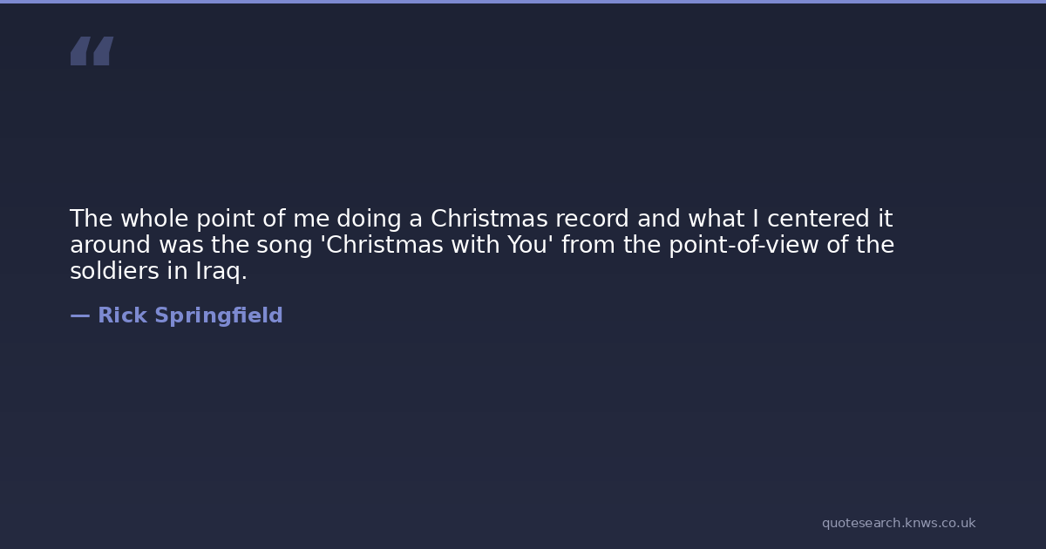Click "soldiers in Iraq." on the last line
The image size is (1046, 549).
tap(159, 271)
